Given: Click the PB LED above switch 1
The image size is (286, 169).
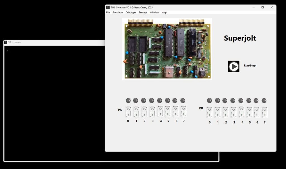Looking at the screenshot, I should point(217,101).
